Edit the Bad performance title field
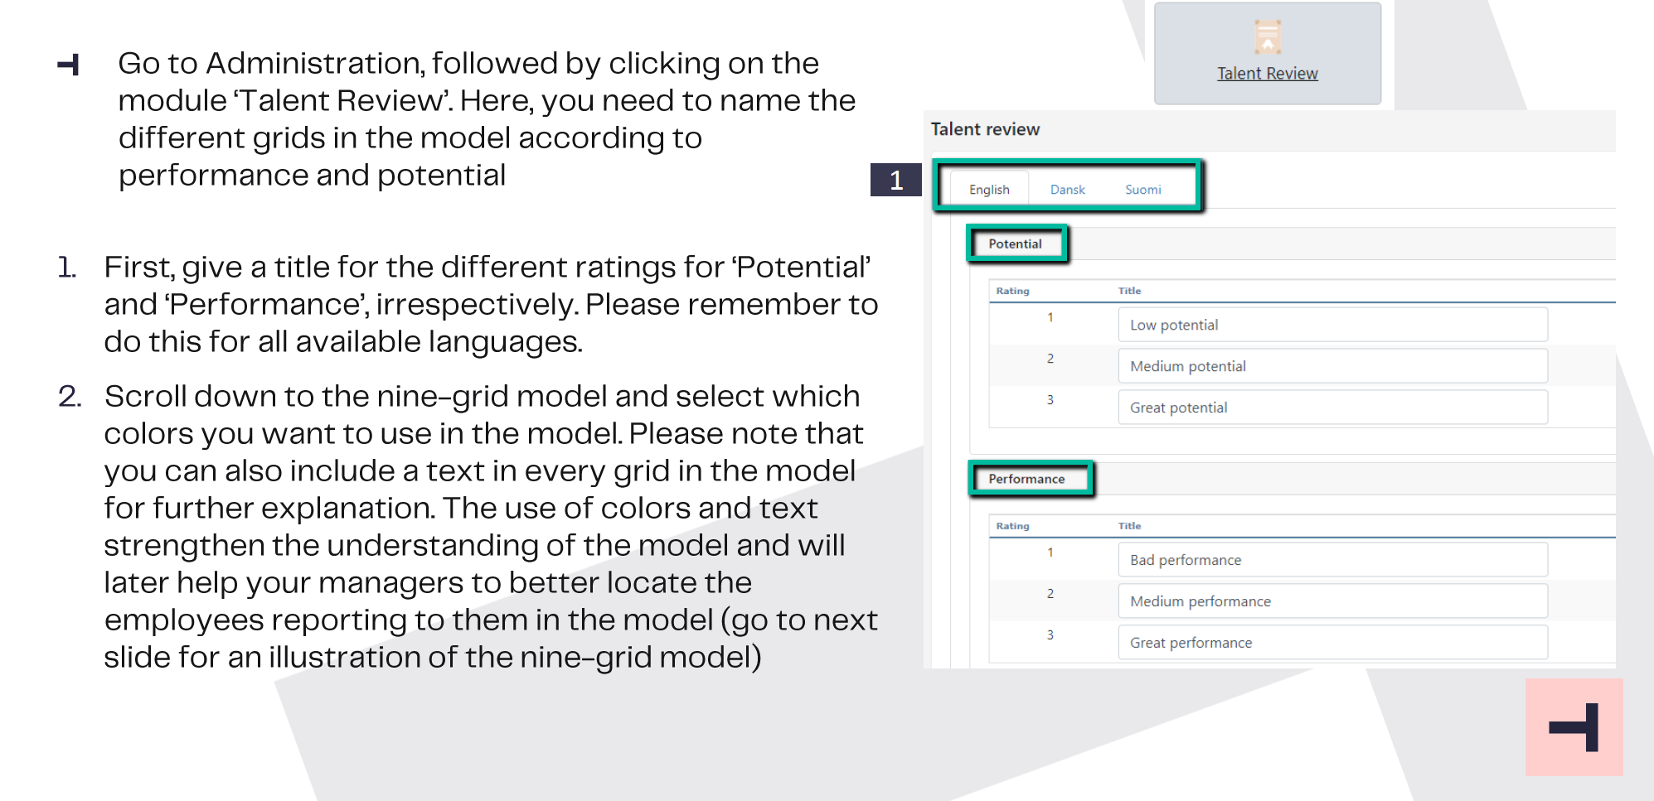 tap(1332, 560)
